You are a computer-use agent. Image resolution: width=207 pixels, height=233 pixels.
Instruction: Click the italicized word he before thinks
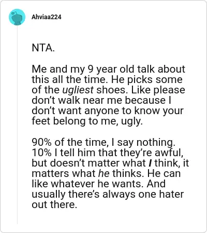coord(103,173)
